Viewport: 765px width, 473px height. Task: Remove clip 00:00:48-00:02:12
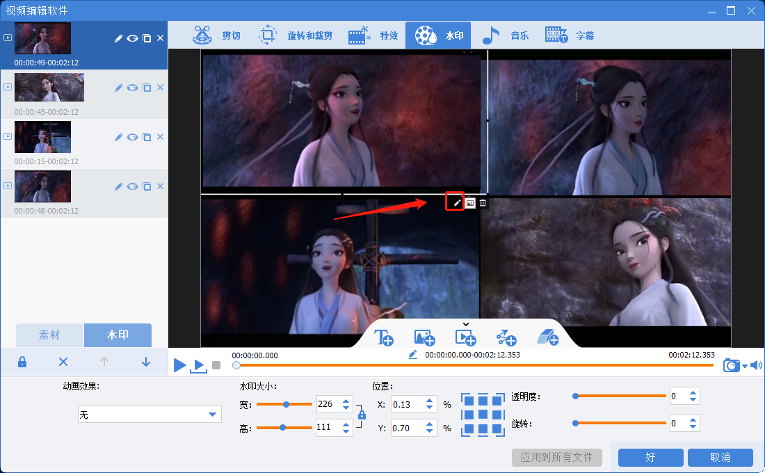(160, 186)
